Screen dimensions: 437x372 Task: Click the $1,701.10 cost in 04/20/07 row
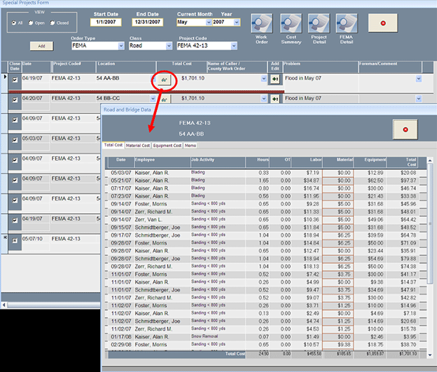click(x=193, y=98)
